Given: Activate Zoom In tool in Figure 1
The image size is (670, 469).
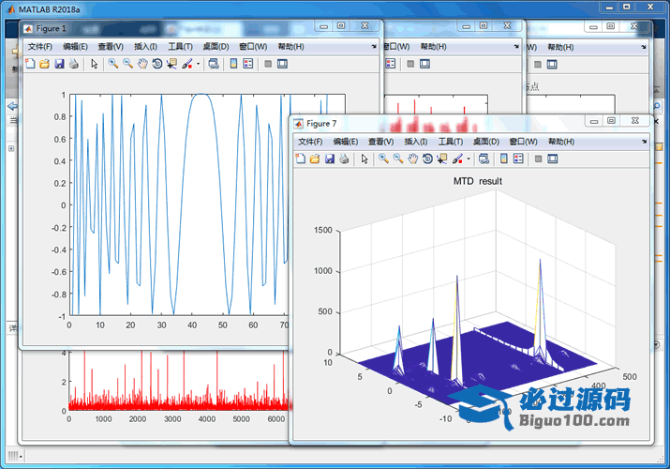Looking at the screenshot, I should click(x=113, y=64).
